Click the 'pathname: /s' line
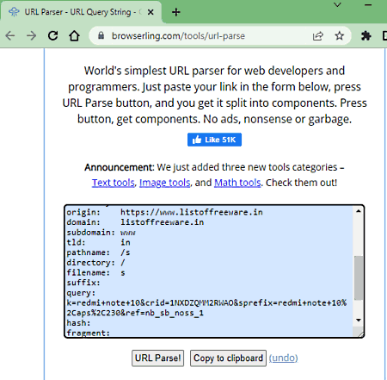This screenshot has width=387, height=380. 98,252
